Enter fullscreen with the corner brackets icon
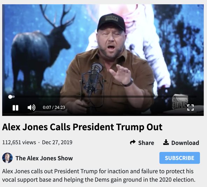This screenshot has width=207, height=187. (191, 108)
